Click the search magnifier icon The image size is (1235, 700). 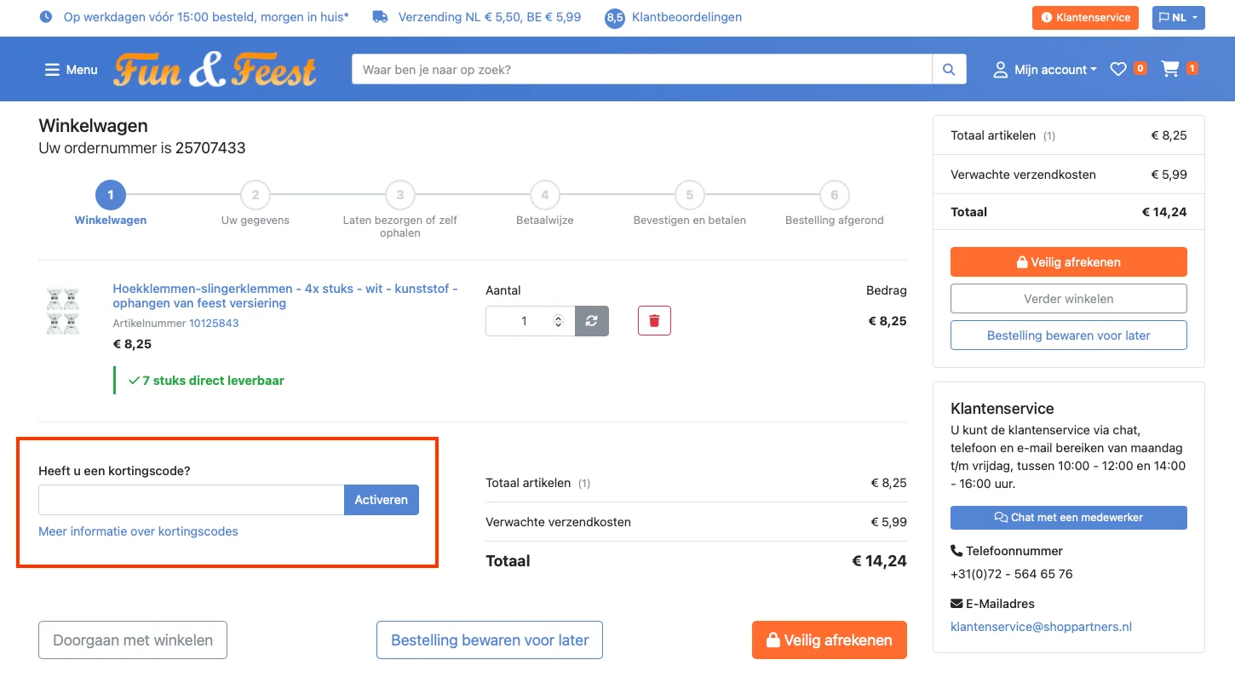949,70
